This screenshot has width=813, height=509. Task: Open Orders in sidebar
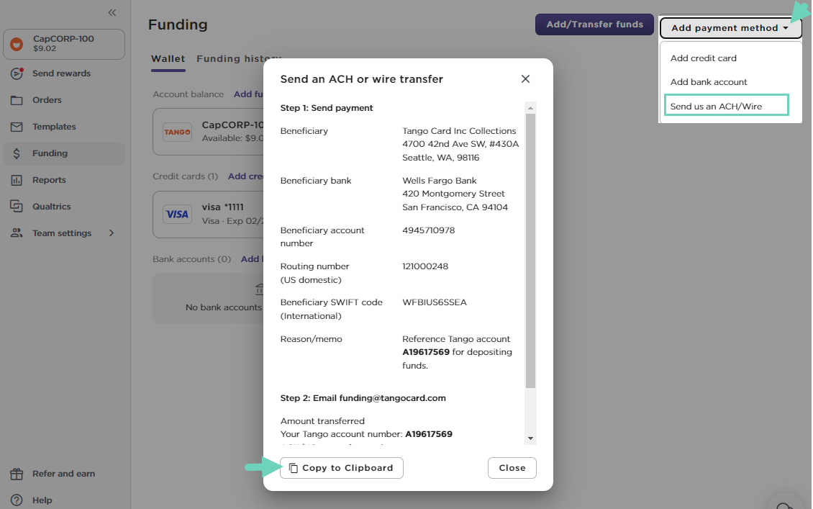point(47,100)
